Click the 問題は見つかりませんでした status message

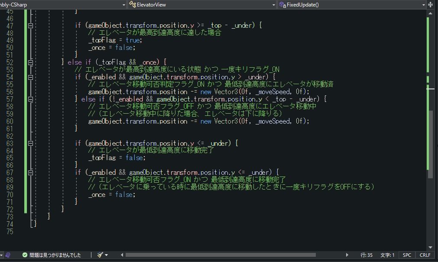click(55, 255)
